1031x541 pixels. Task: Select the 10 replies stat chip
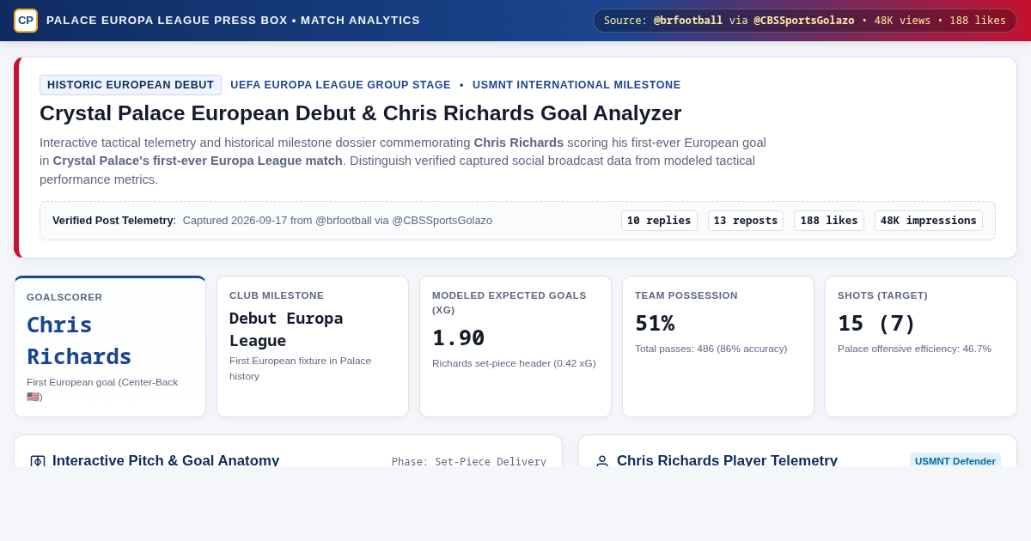659,221
